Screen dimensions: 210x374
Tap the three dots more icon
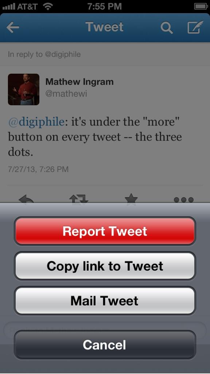pyautogui.click(x=184, y=200)
